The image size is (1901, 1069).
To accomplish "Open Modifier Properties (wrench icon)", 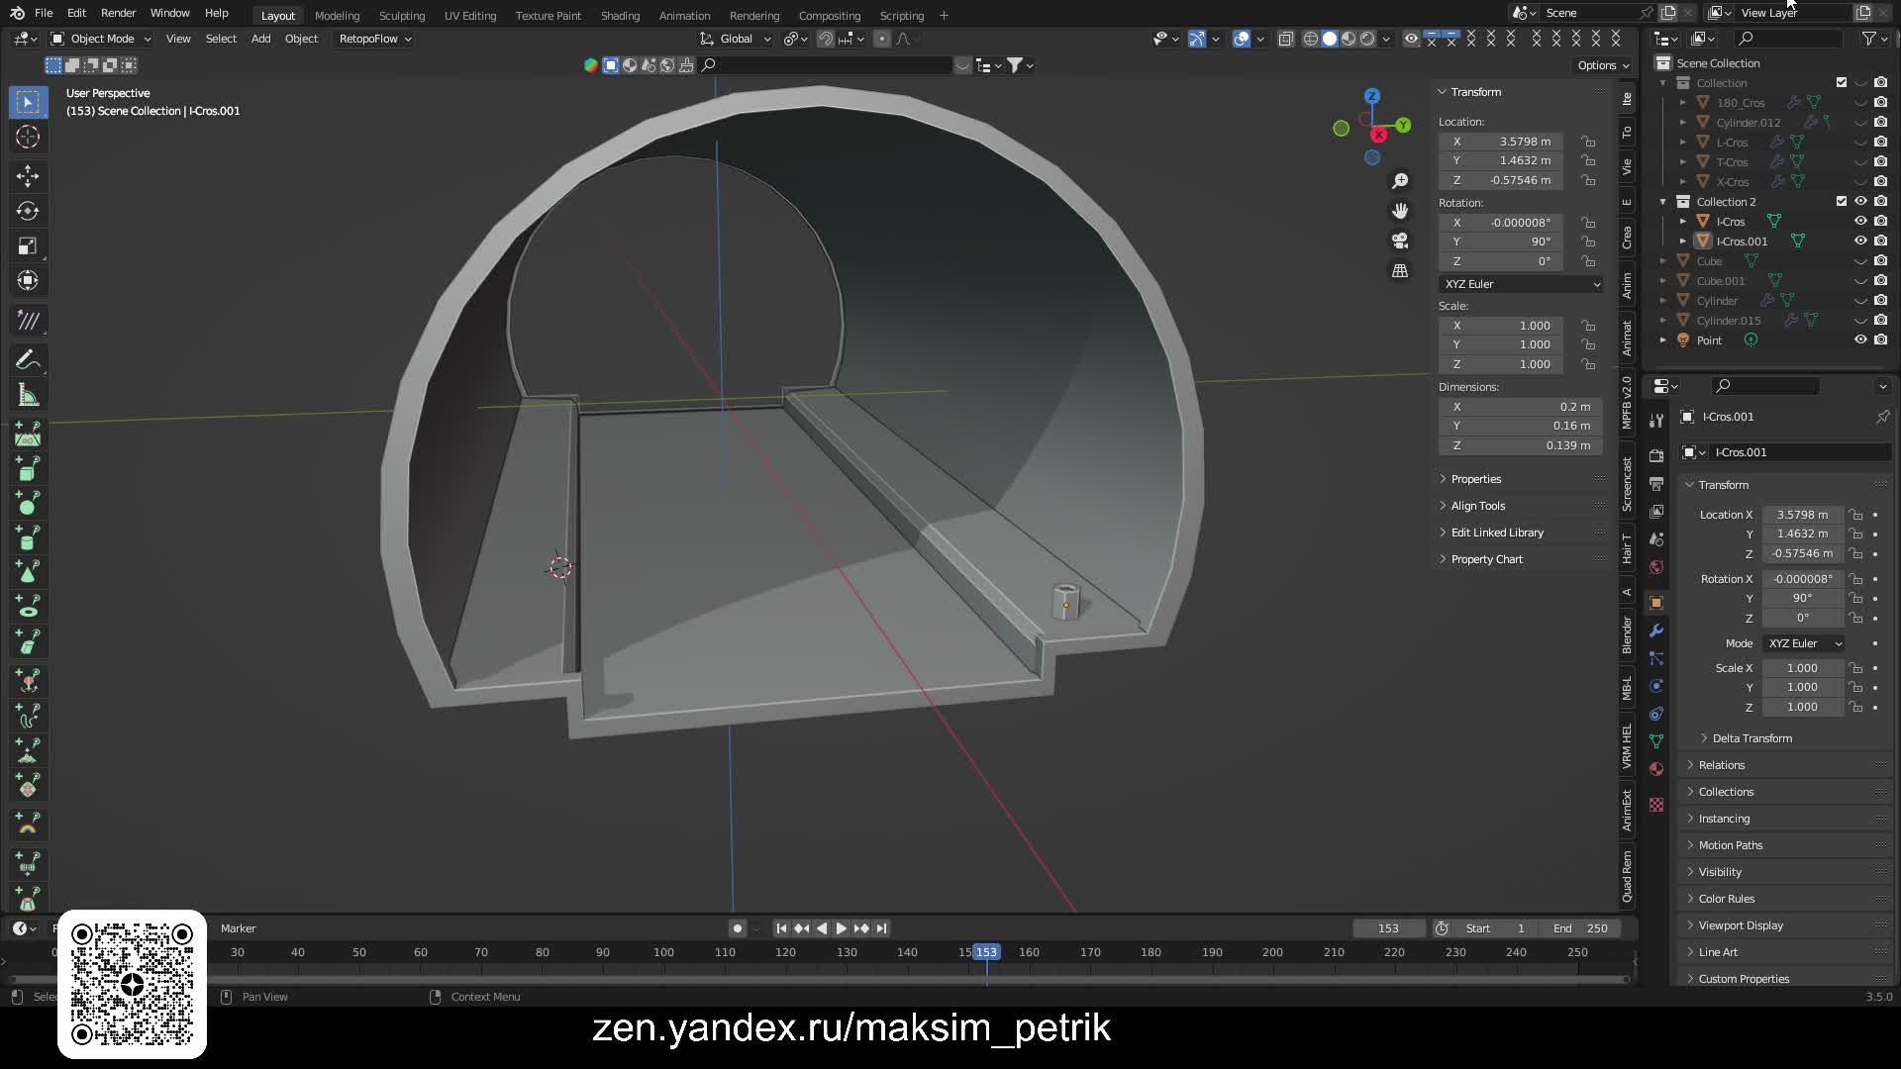I will (1655, 631).
